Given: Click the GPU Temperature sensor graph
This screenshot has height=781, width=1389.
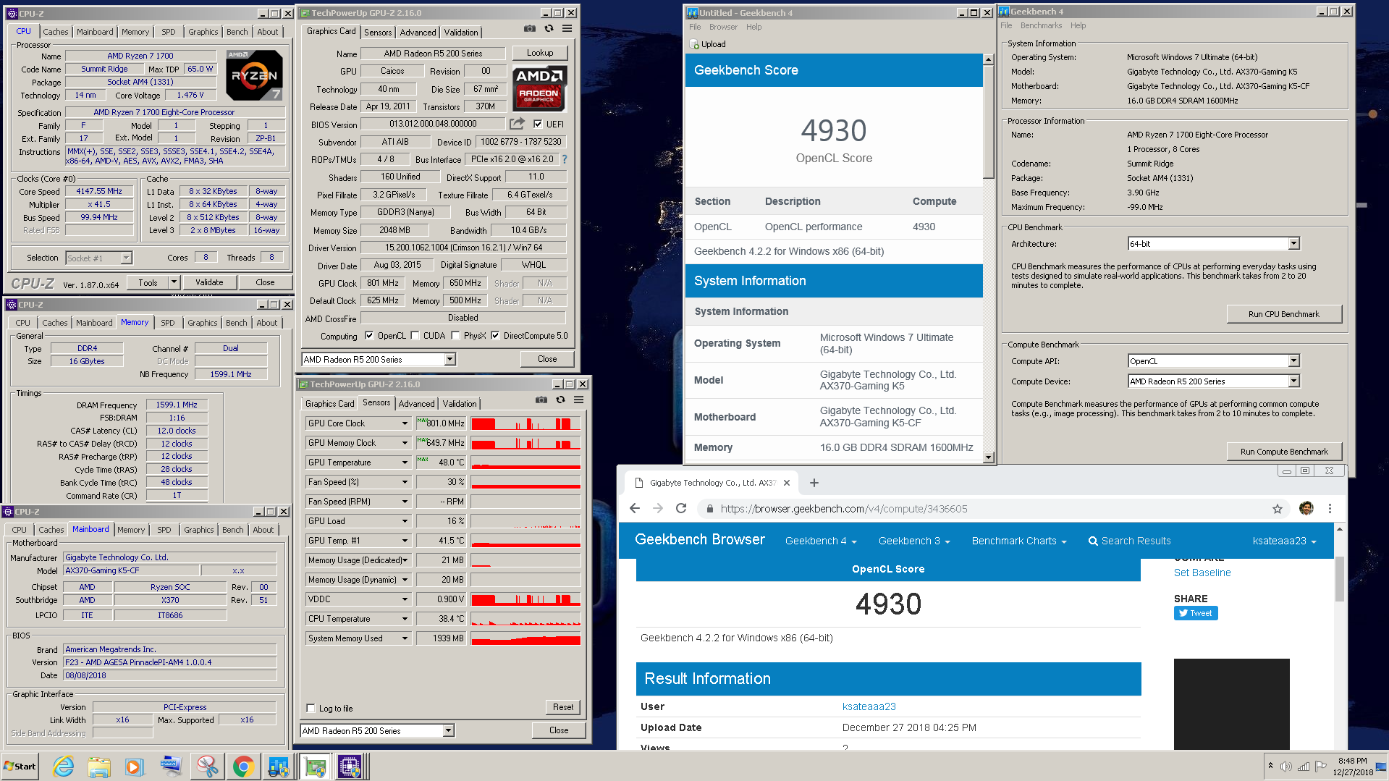Looking at the screenshot, I should tap(525, 463).
